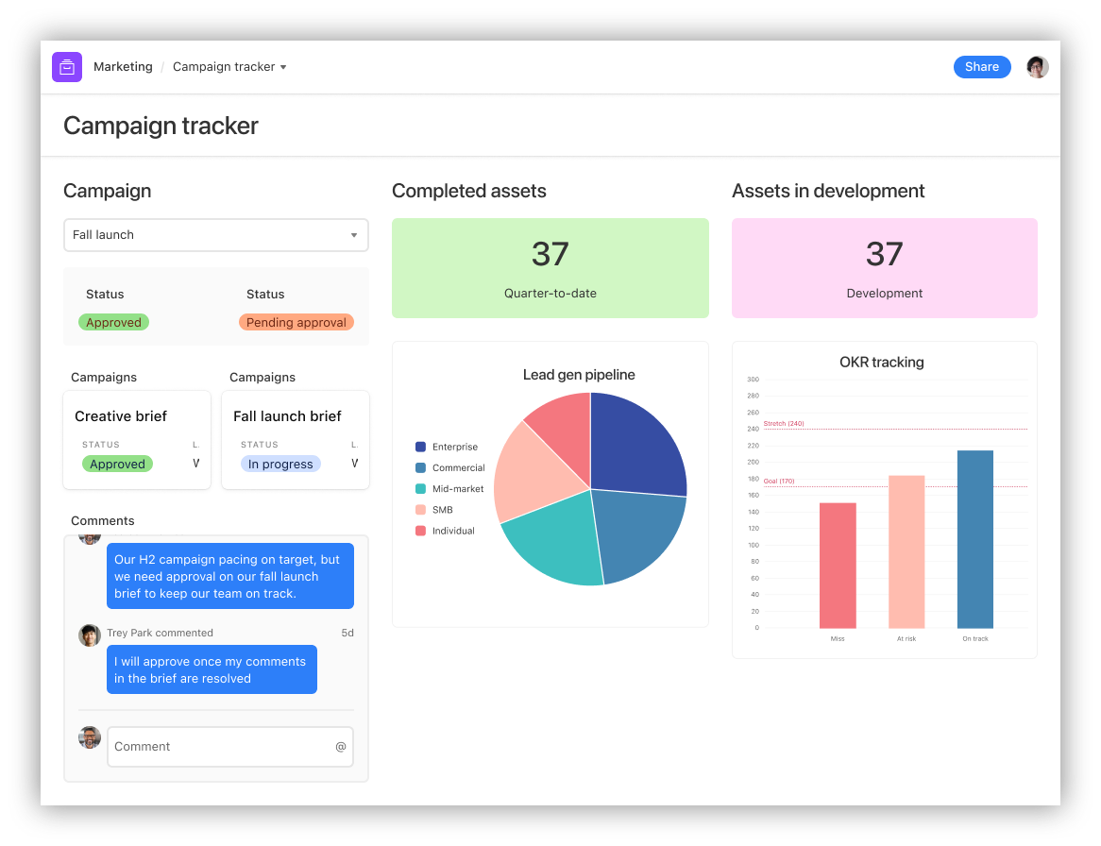This screenshot has height=846, width=1101.
Task: Click the 'Trey Park commented' text
Action: (x=160, y=633)
